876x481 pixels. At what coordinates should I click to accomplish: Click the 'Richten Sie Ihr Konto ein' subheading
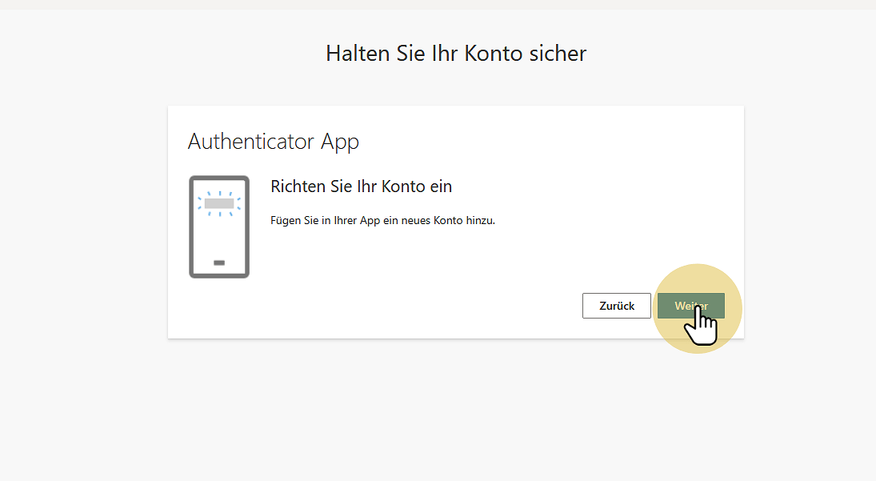[361, 186]
